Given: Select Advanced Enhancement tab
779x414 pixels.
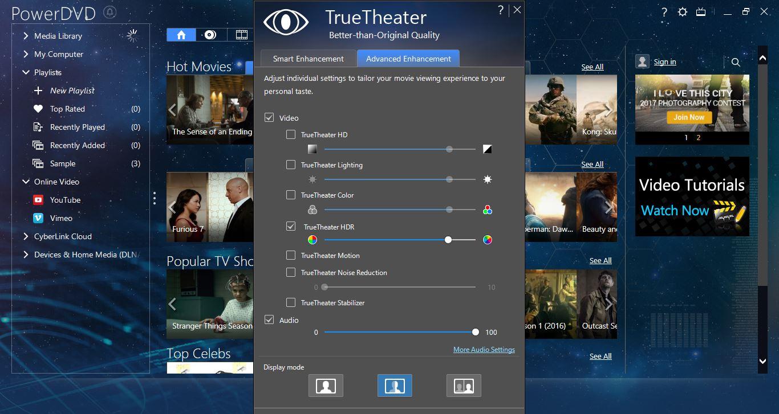Looking at the screenshot, I should pos(408,59).
